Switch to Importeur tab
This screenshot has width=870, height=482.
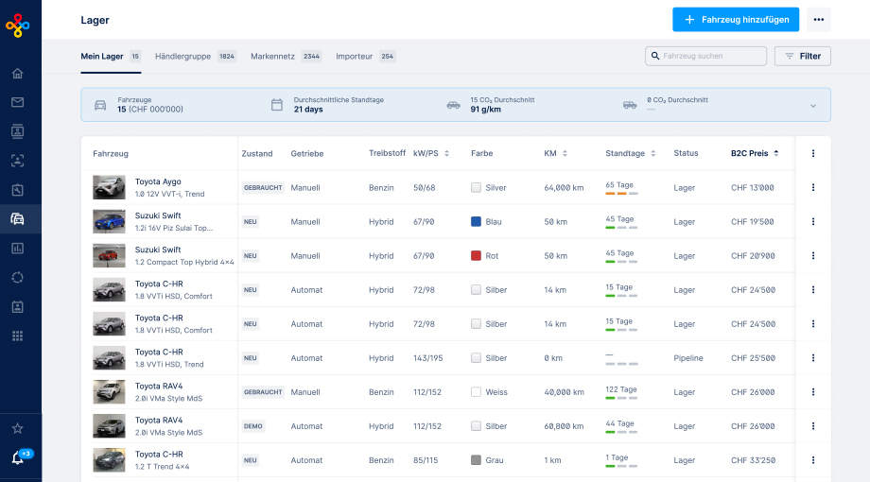[365, 56]
